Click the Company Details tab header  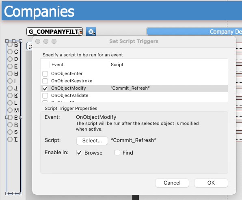pos(194,32)
